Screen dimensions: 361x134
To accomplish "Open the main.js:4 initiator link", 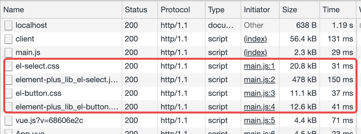I will [260, 107].
